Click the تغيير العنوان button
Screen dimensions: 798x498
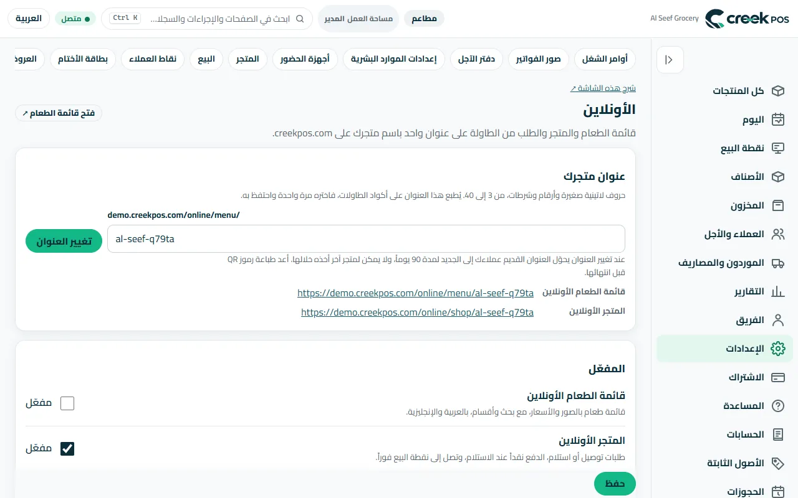pos(64,241)
